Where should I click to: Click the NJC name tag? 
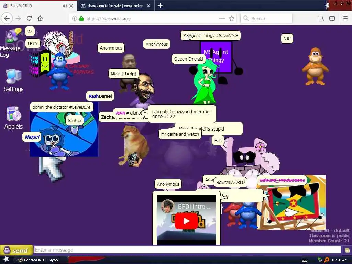pos(287,38)
